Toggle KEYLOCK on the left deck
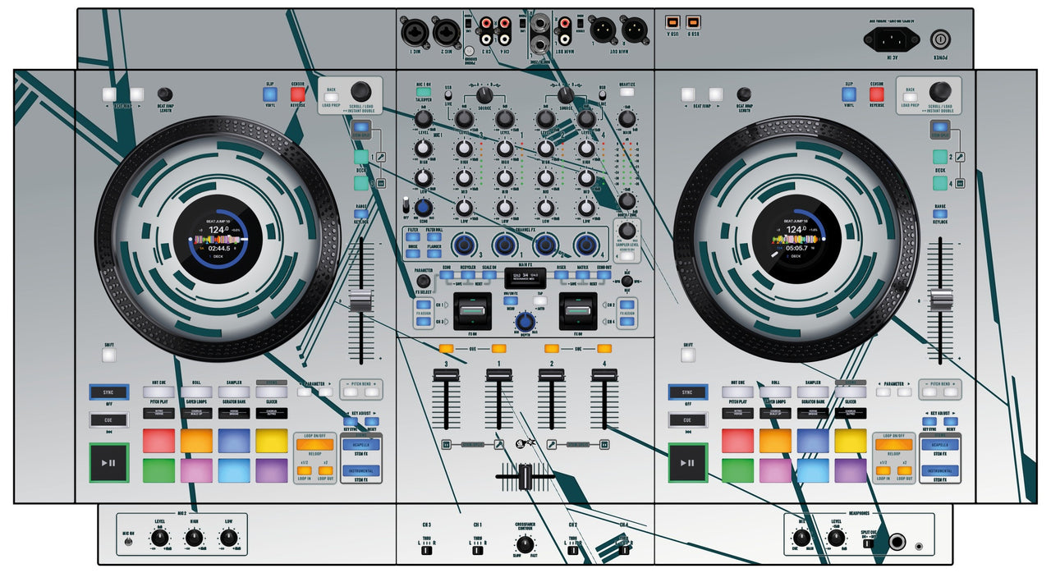1051x573 pixels. (x=361, y=215)
